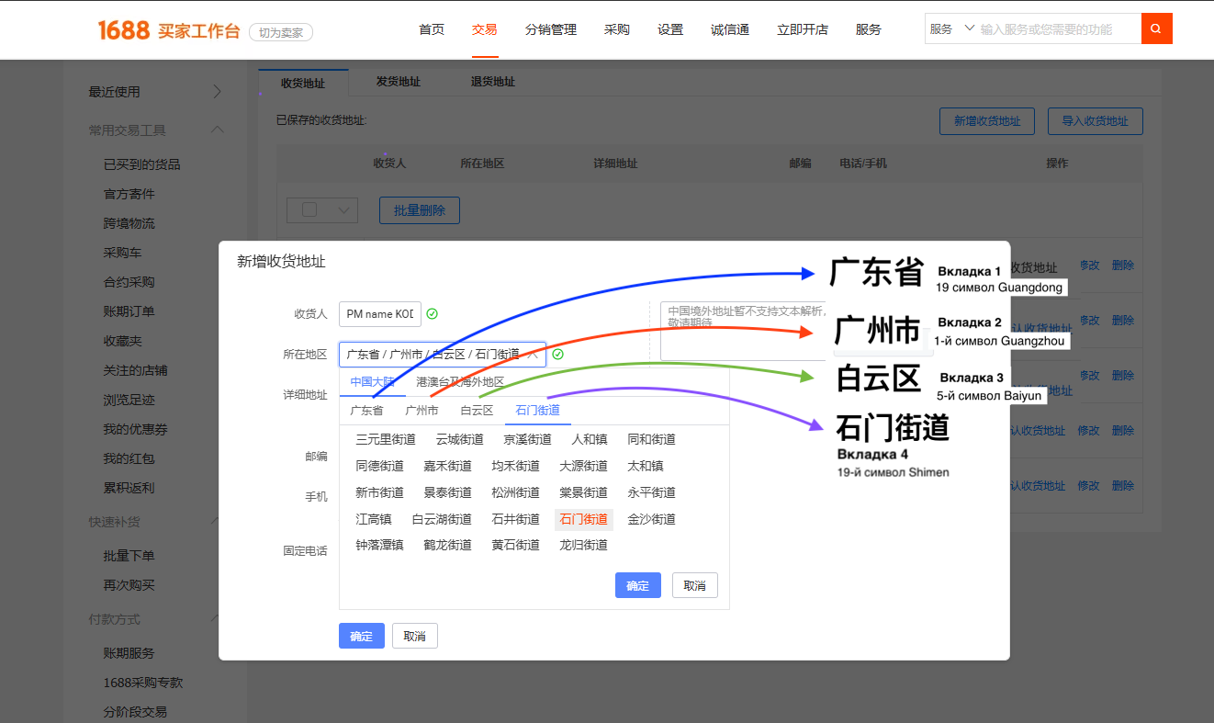Collapse the 常用交易工具 sidebar section
Image resolution: width=1214 pixels, height=723 pixels.
point(217,130)
